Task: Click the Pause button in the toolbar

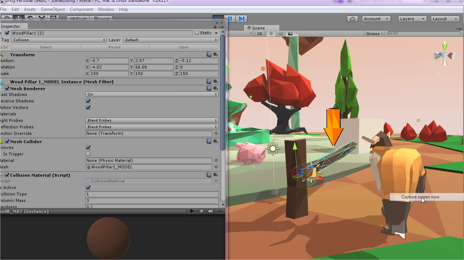Action: point(230,18)
